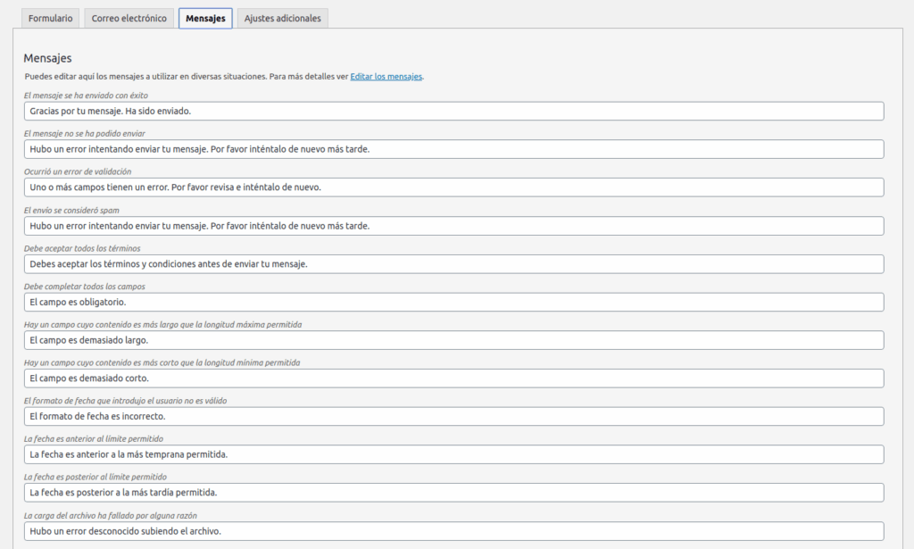Open the Correo electrónico tab
Screen dimensions: 914x549
[129, 18]
